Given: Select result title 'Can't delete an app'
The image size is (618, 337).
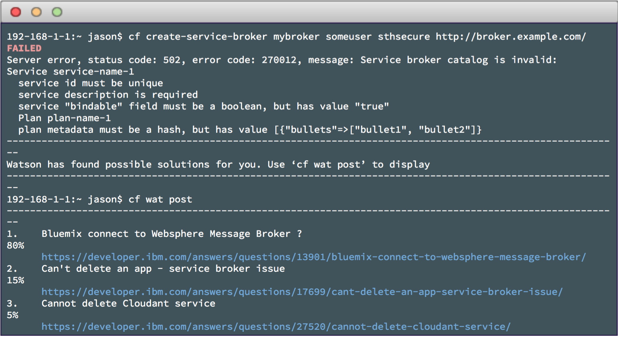Looking at the screenshot, I should (163, 269).
